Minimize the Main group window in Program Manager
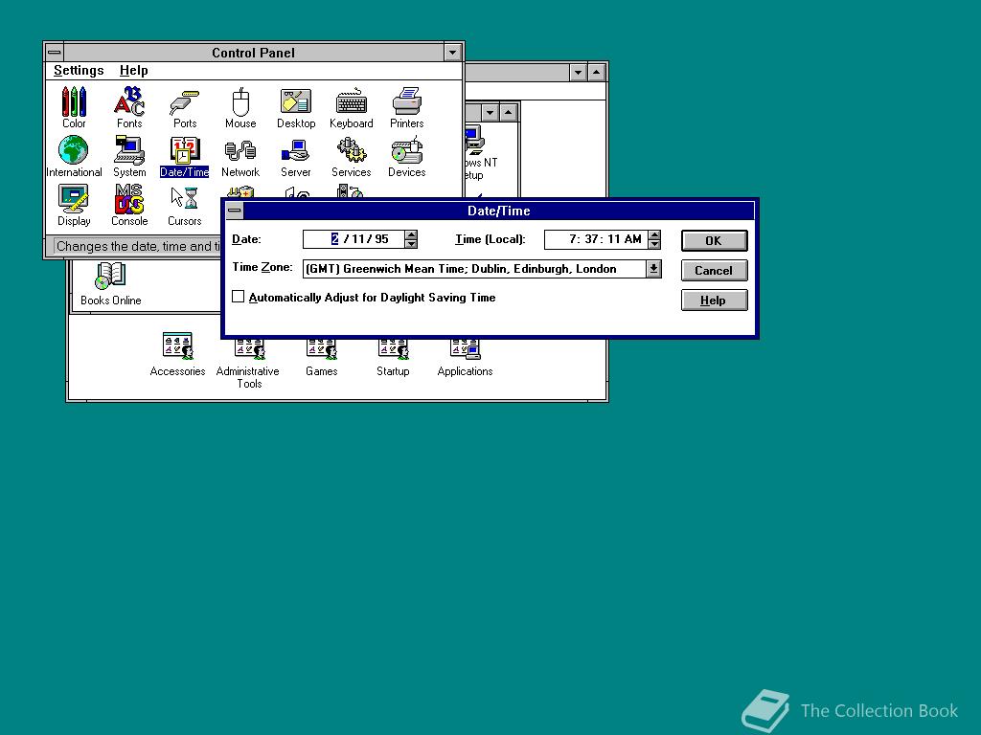The image size is (981, 735). click(490, 113)
